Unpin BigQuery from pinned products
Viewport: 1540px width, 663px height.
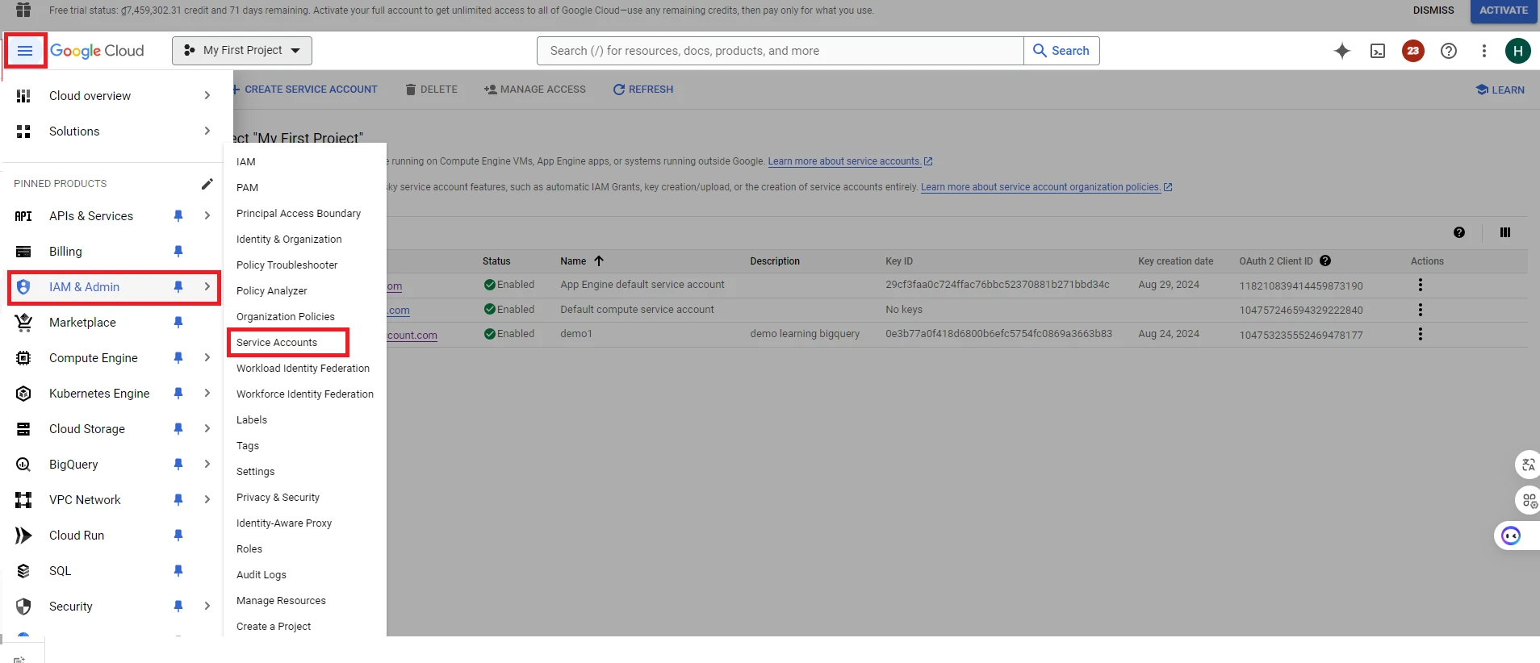coord(178,465)
